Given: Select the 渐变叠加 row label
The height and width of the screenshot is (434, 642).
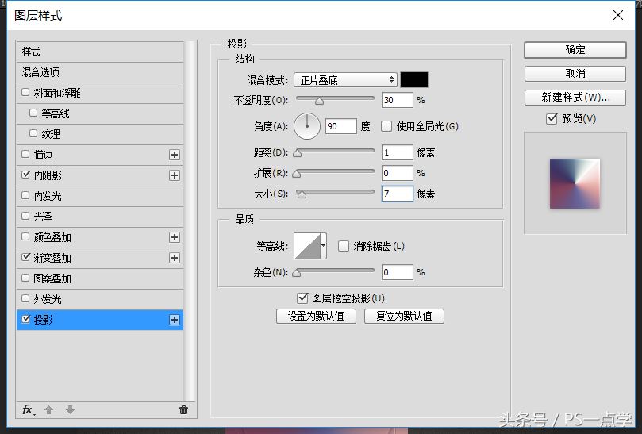Looking at the screenshot, I should 52,258.
